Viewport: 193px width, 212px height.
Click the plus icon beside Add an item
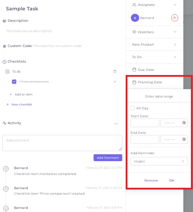[11, 94]
